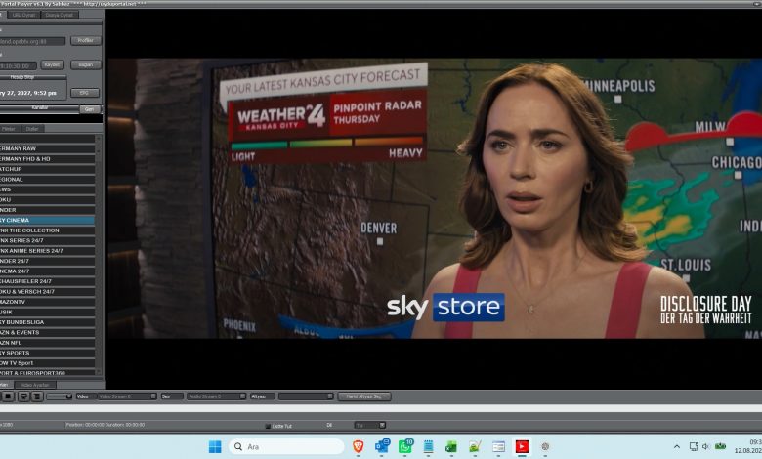This screenshot has height=459, width=762.
Task: Select the KINDER 24/7 category
Action: click(47, 261)
